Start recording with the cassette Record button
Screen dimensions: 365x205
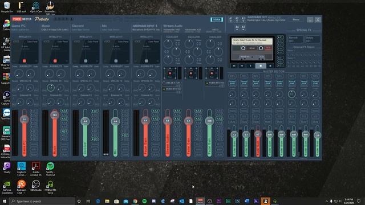(270, 66)
